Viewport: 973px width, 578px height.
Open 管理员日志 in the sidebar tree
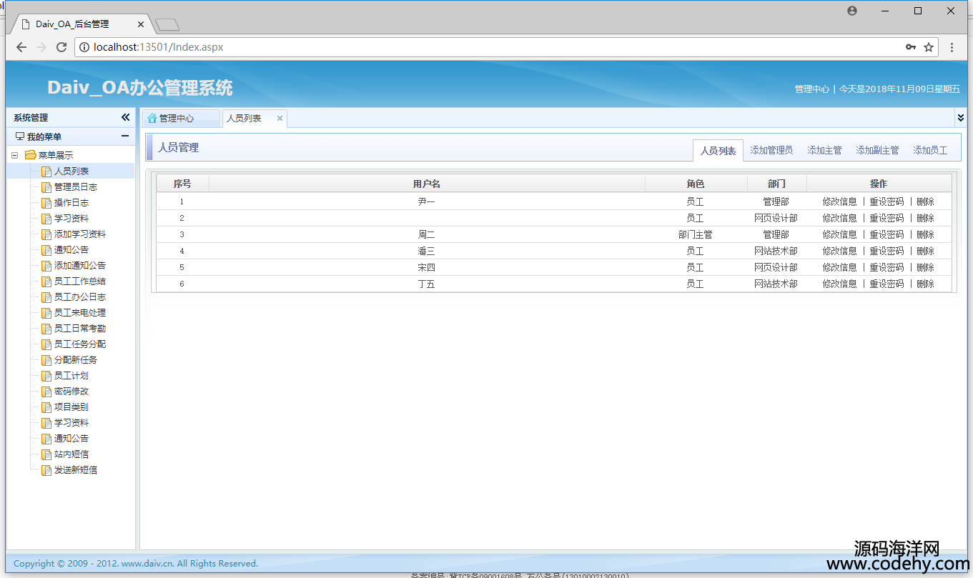(75, 187)
